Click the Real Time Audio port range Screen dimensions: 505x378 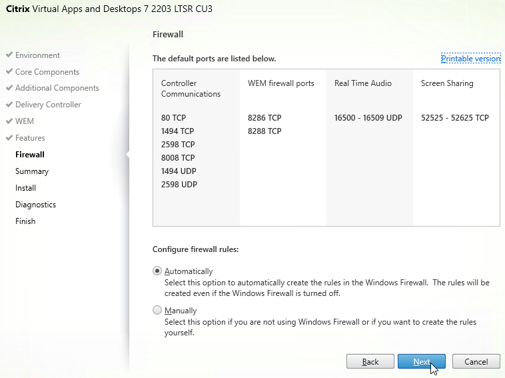(368, 118)
